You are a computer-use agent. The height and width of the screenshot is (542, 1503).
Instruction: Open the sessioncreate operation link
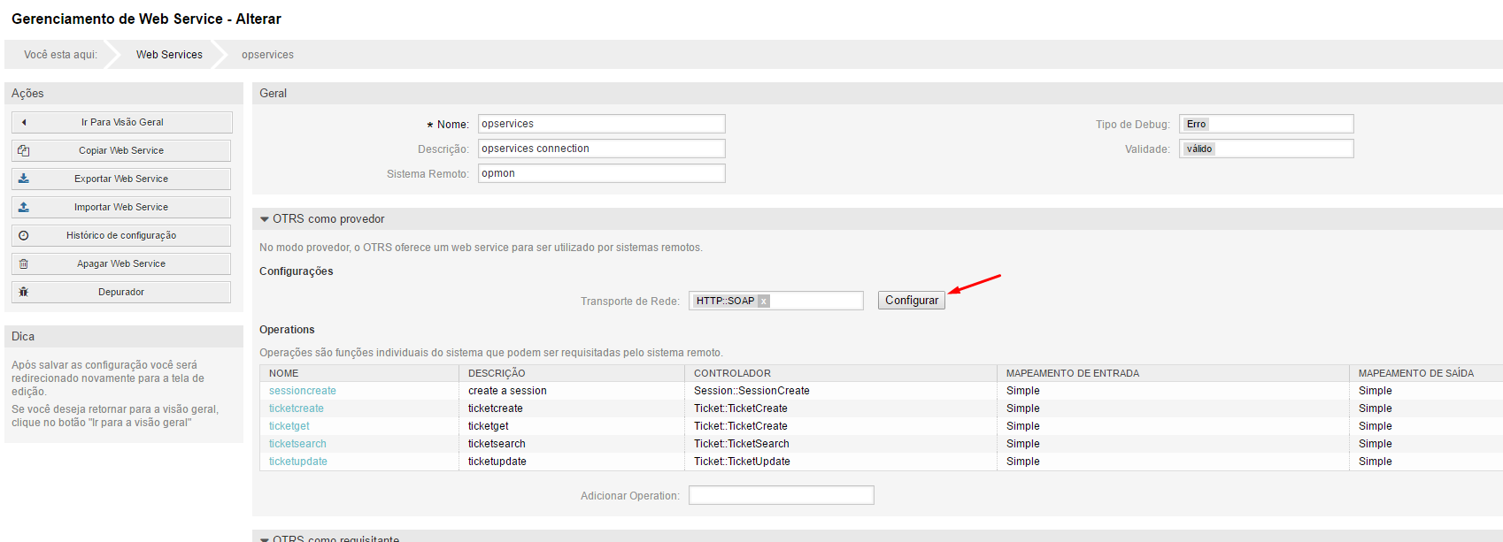tap(303, 391)
